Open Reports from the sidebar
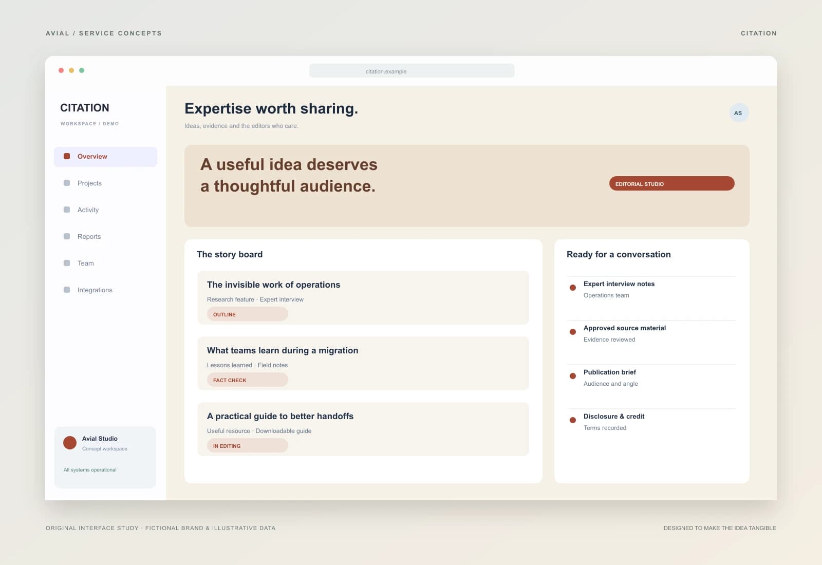The image size is (822, 565). click(89, 237)
